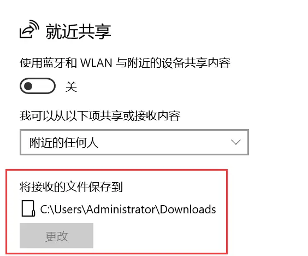
Task: Turn on the nearby sharing switch
Action: pyautogui.click(x=38, y=86)
